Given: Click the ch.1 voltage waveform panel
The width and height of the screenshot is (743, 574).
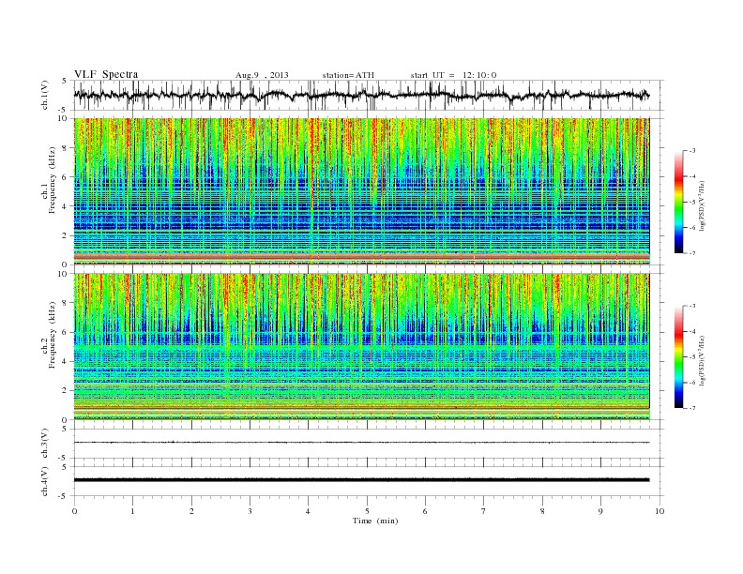Looking at the screenshot, I should point(369,95).
